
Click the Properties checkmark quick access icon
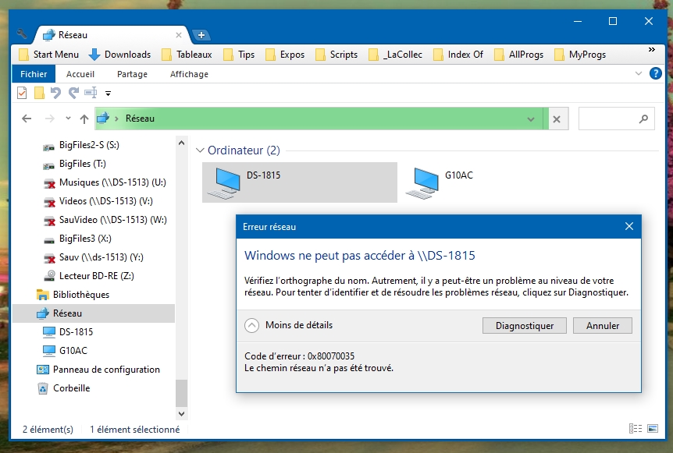tap(22, 93)
